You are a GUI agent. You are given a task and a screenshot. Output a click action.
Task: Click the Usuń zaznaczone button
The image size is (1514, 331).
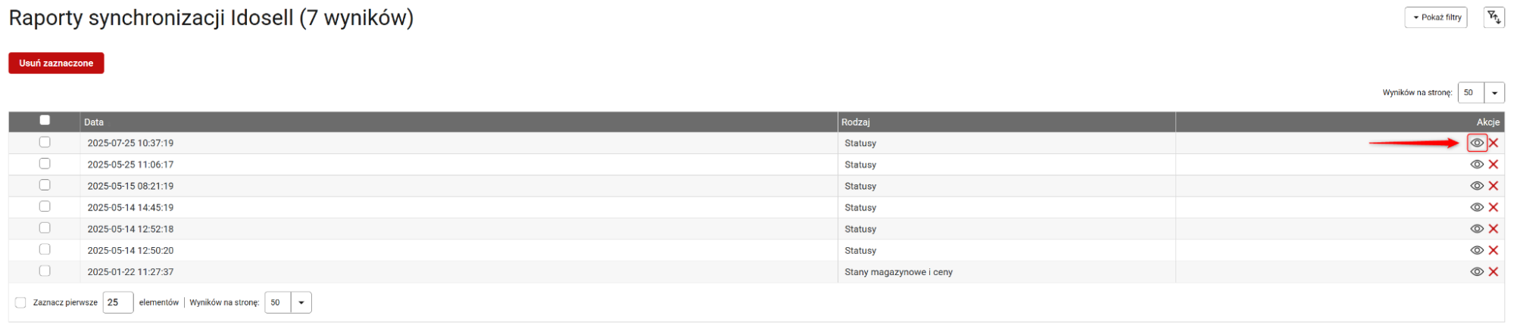click(x=56, y=63)
